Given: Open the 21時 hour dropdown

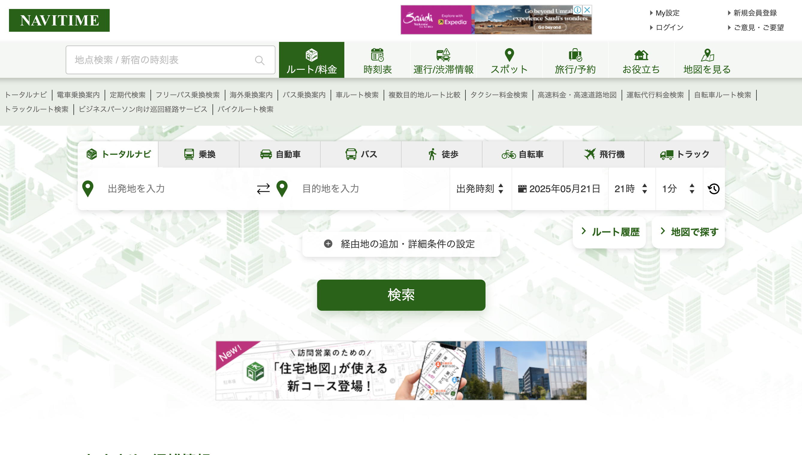Looking at the screenshot, I should (631, 189).
